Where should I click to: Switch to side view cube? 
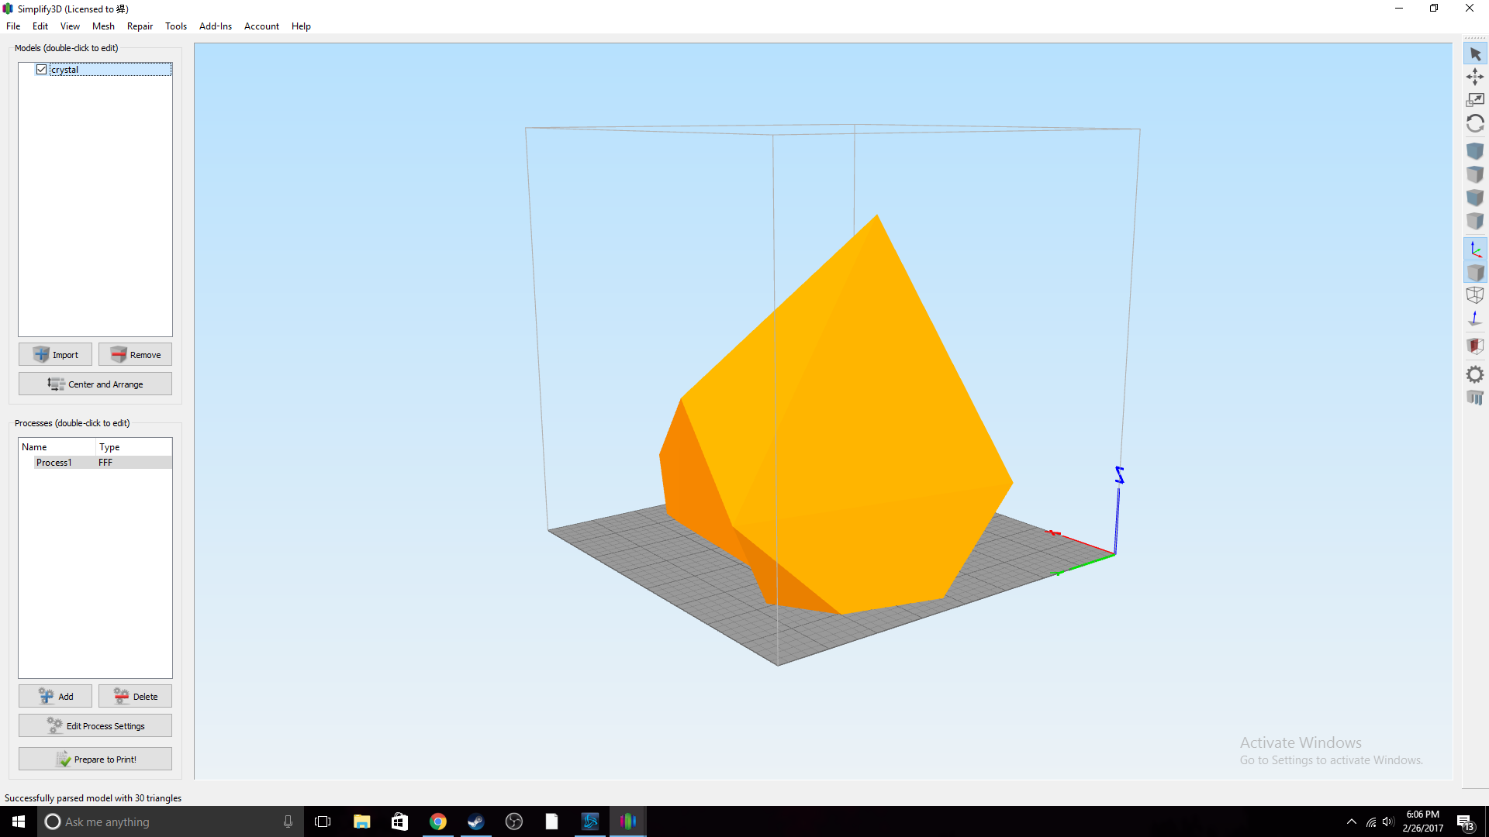coord(1475,222)
